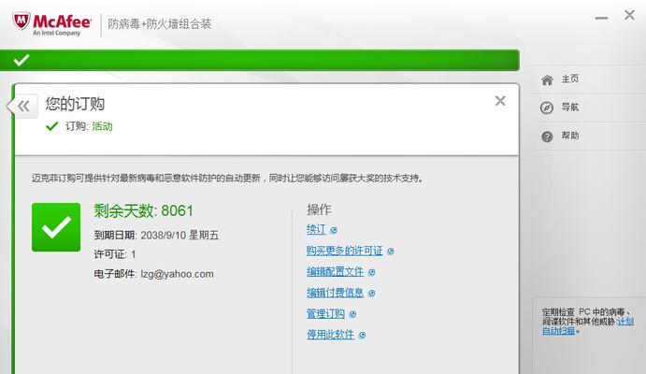Click the 防病毒+防火墙组合装 product title
646x374 pixels.
(160, 24)
